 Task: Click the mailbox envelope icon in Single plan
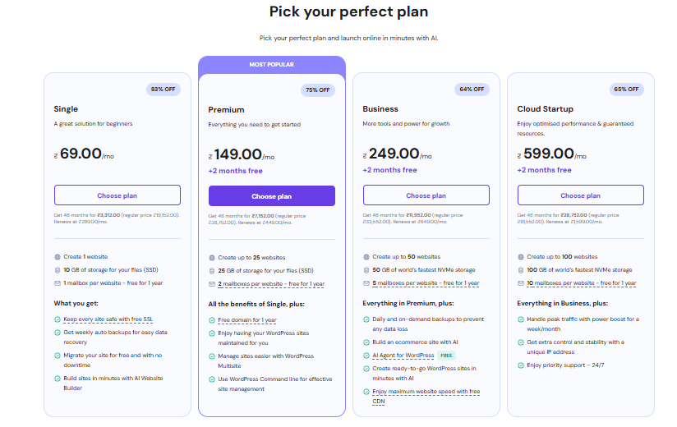pos(58,283)
